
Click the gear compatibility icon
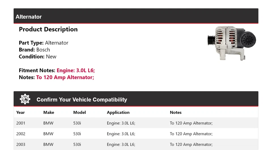[x=25, y=99]
